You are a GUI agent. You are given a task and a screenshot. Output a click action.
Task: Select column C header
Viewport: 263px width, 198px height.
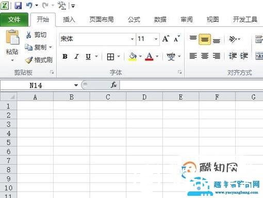tap(108, 97)
